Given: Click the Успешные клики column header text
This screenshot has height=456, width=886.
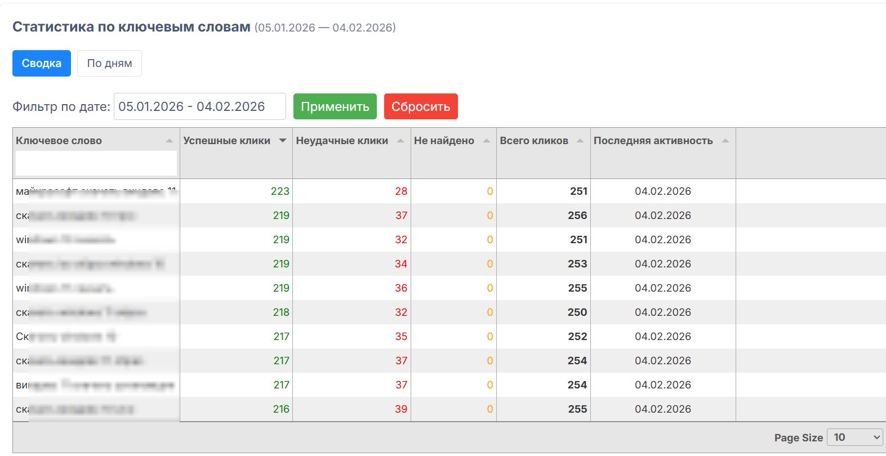Looking at the screenshot, I should click(226, 141).
